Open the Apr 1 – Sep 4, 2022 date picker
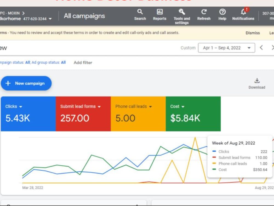 (227, 48)
